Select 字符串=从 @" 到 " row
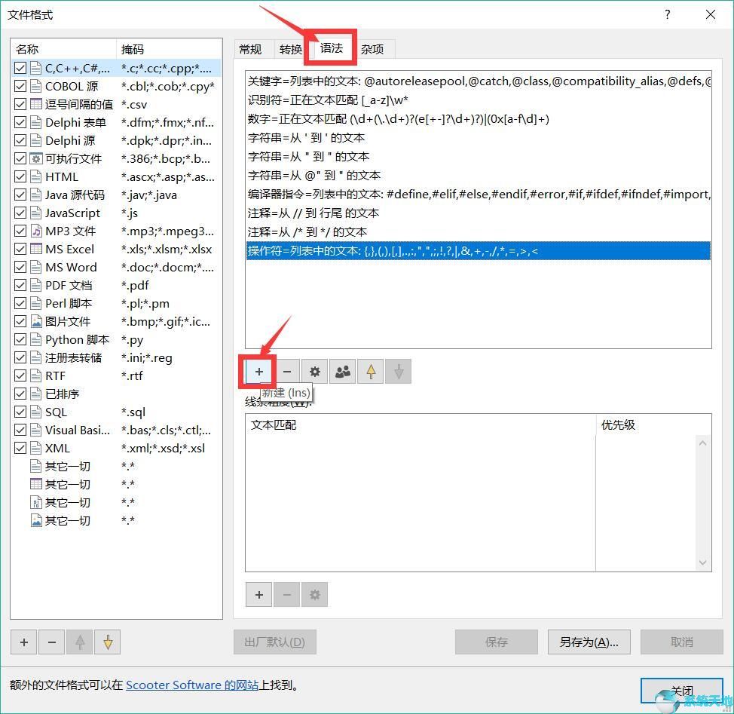 click(x=479, y=176)
